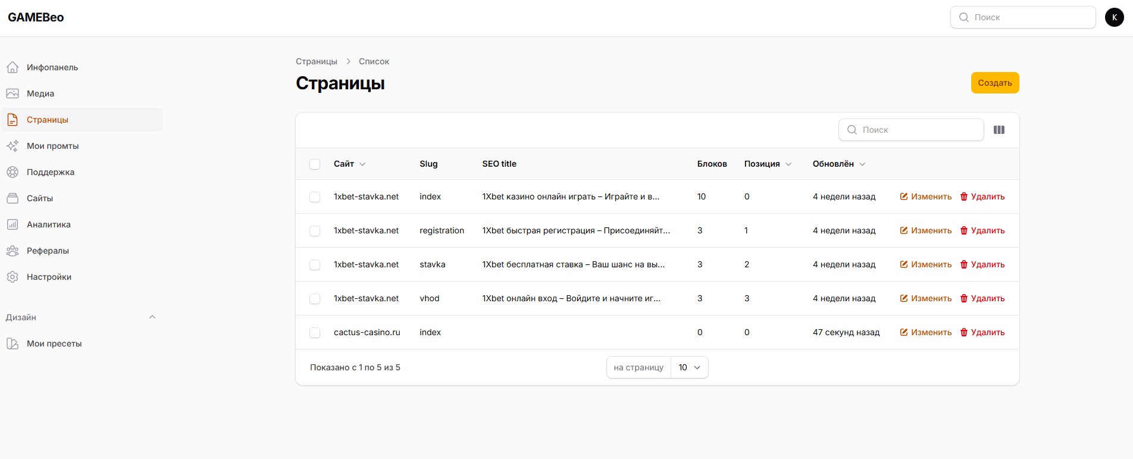The height and width of the screenshot is (459, 1133).
Task: Check the cactus-casino.ru row checkbox
Action: (x=315, y=333)
